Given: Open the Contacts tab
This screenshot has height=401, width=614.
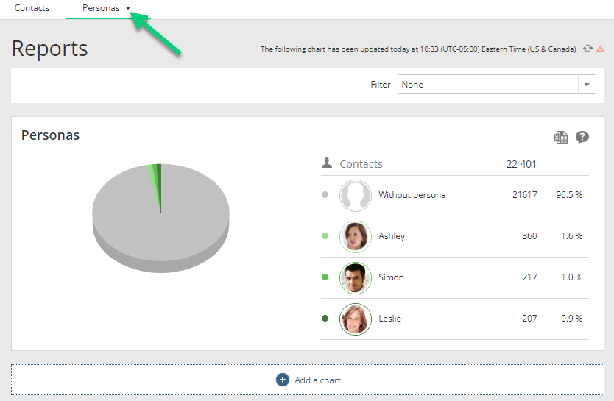Looking at the screenshot, I should (32, 8).
